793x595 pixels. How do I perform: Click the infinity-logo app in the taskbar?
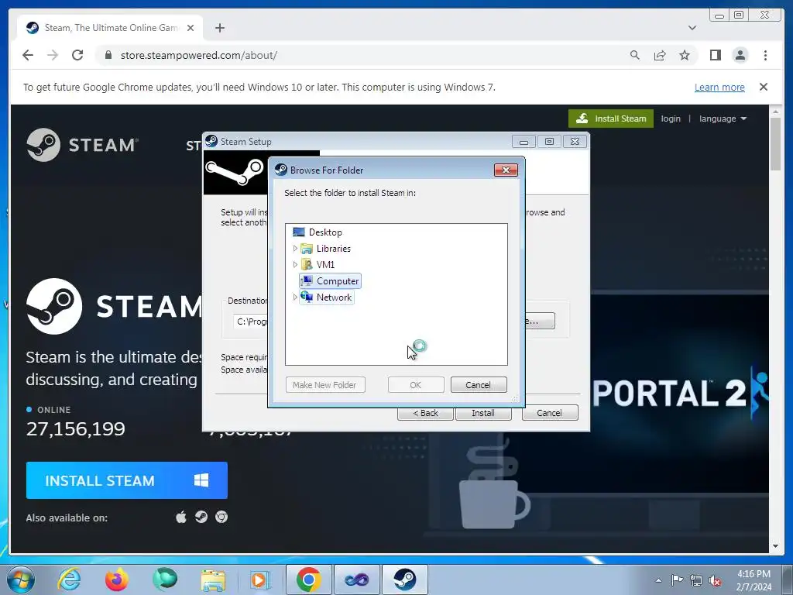(356, 580)
